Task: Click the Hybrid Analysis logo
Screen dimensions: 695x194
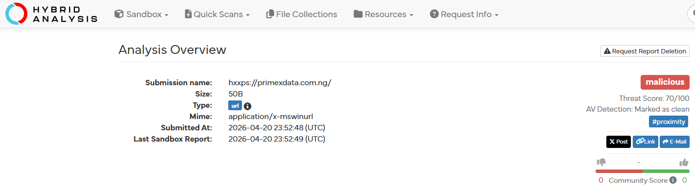Action: [x=51, y=14]
